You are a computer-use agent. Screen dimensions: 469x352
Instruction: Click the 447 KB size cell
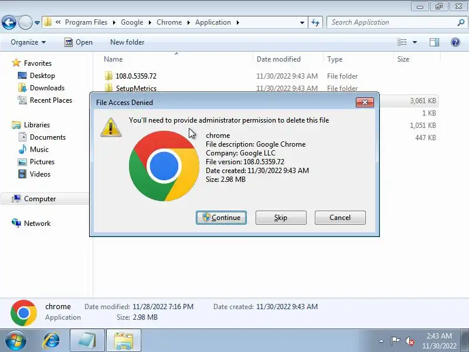[x=426, y=138]
